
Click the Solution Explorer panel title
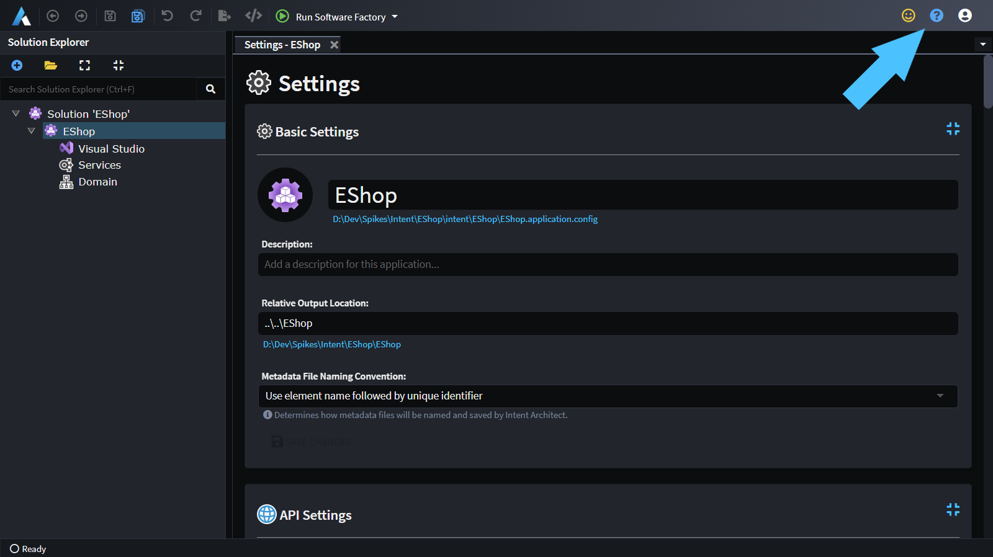(x=48, y=42)
